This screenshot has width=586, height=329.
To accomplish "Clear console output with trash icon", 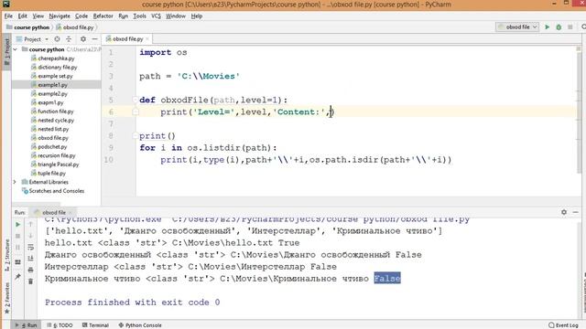I will click(x=30, y=281).
